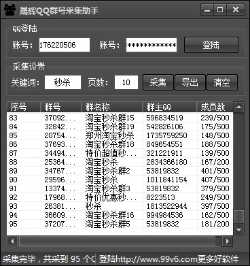Click the keyword field containing 秒杀

(62, 82)
